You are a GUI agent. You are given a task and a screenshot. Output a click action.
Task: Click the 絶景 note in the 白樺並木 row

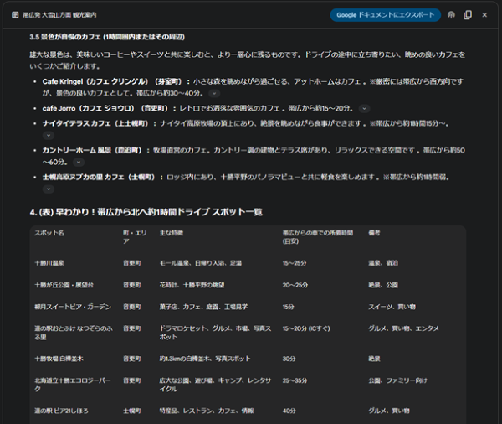point(374,359)
